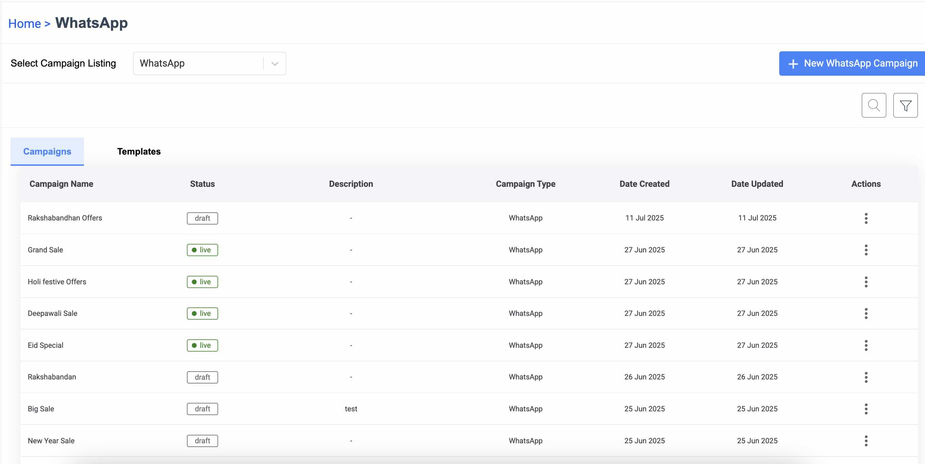This screenshot has width=925, height=464.
Task: Switch to the Templates tab
Action: (x=139, y=151)
